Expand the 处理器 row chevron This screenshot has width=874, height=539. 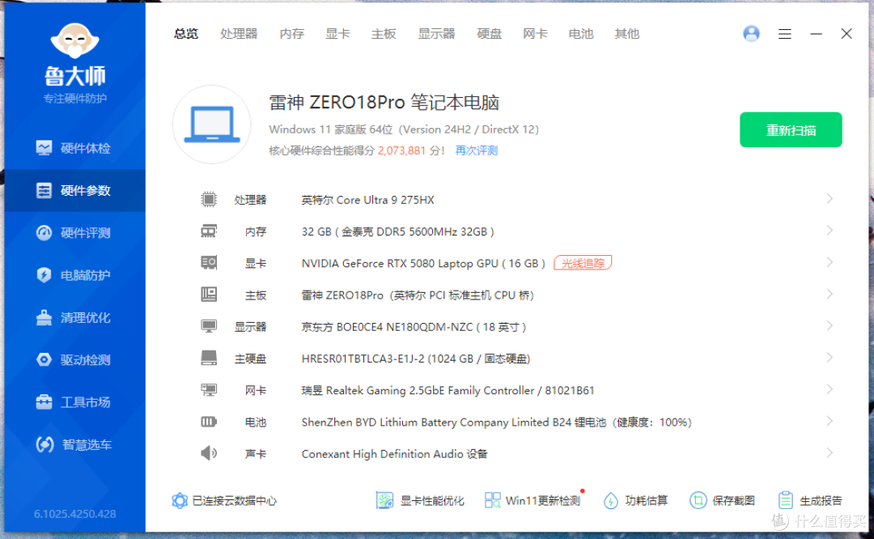[x=829, y=199]
